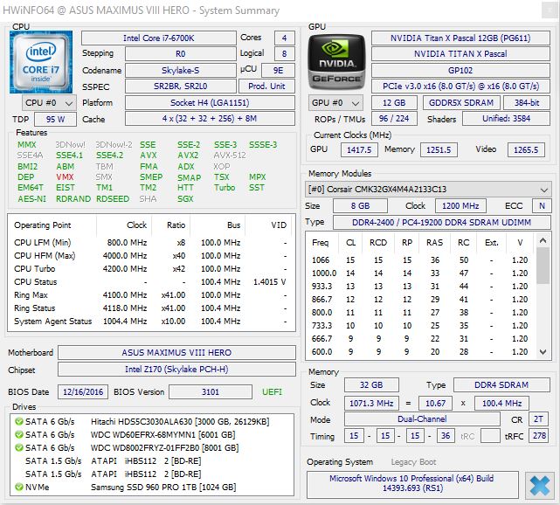Viewport: 560px width, 505px height.
Task: Select the Samsung SSD 960 PRO drive entry
Action: (x=162, y=486)
